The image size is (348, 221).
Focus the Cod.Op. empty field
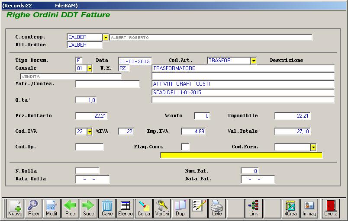90,147
